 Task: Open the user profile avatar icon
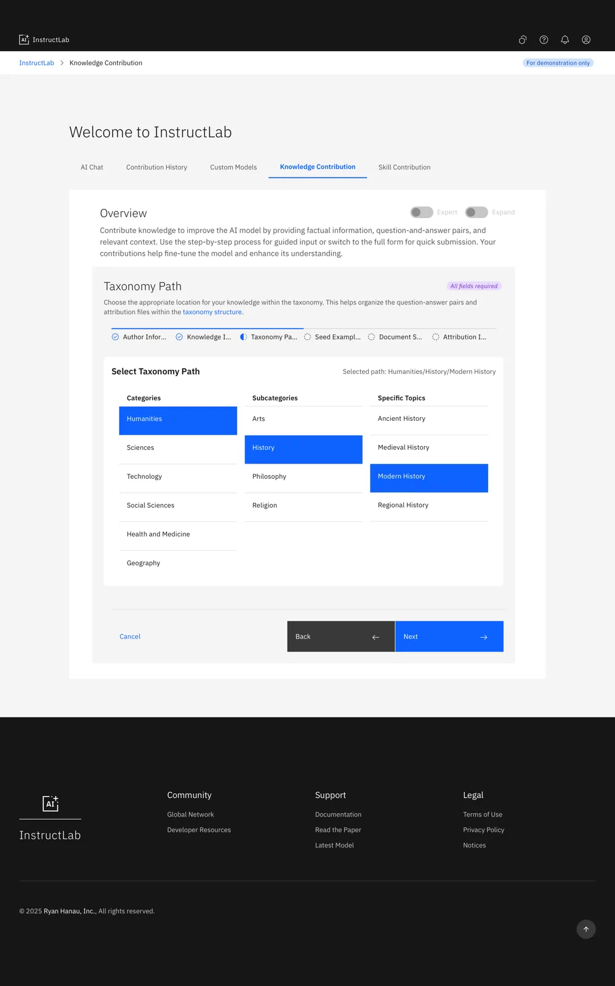click(x=586, y=39)
